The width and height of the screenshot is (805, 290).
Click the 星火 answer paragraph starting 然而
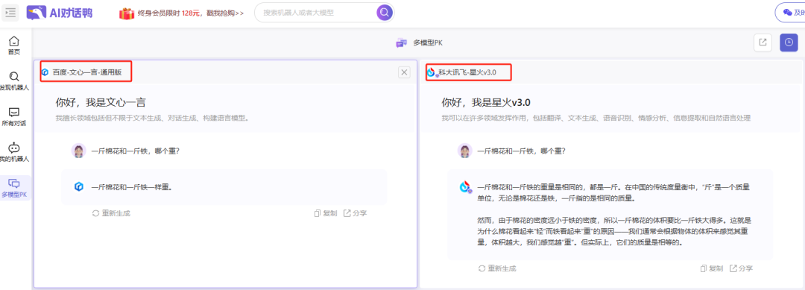tap(614, 232)
